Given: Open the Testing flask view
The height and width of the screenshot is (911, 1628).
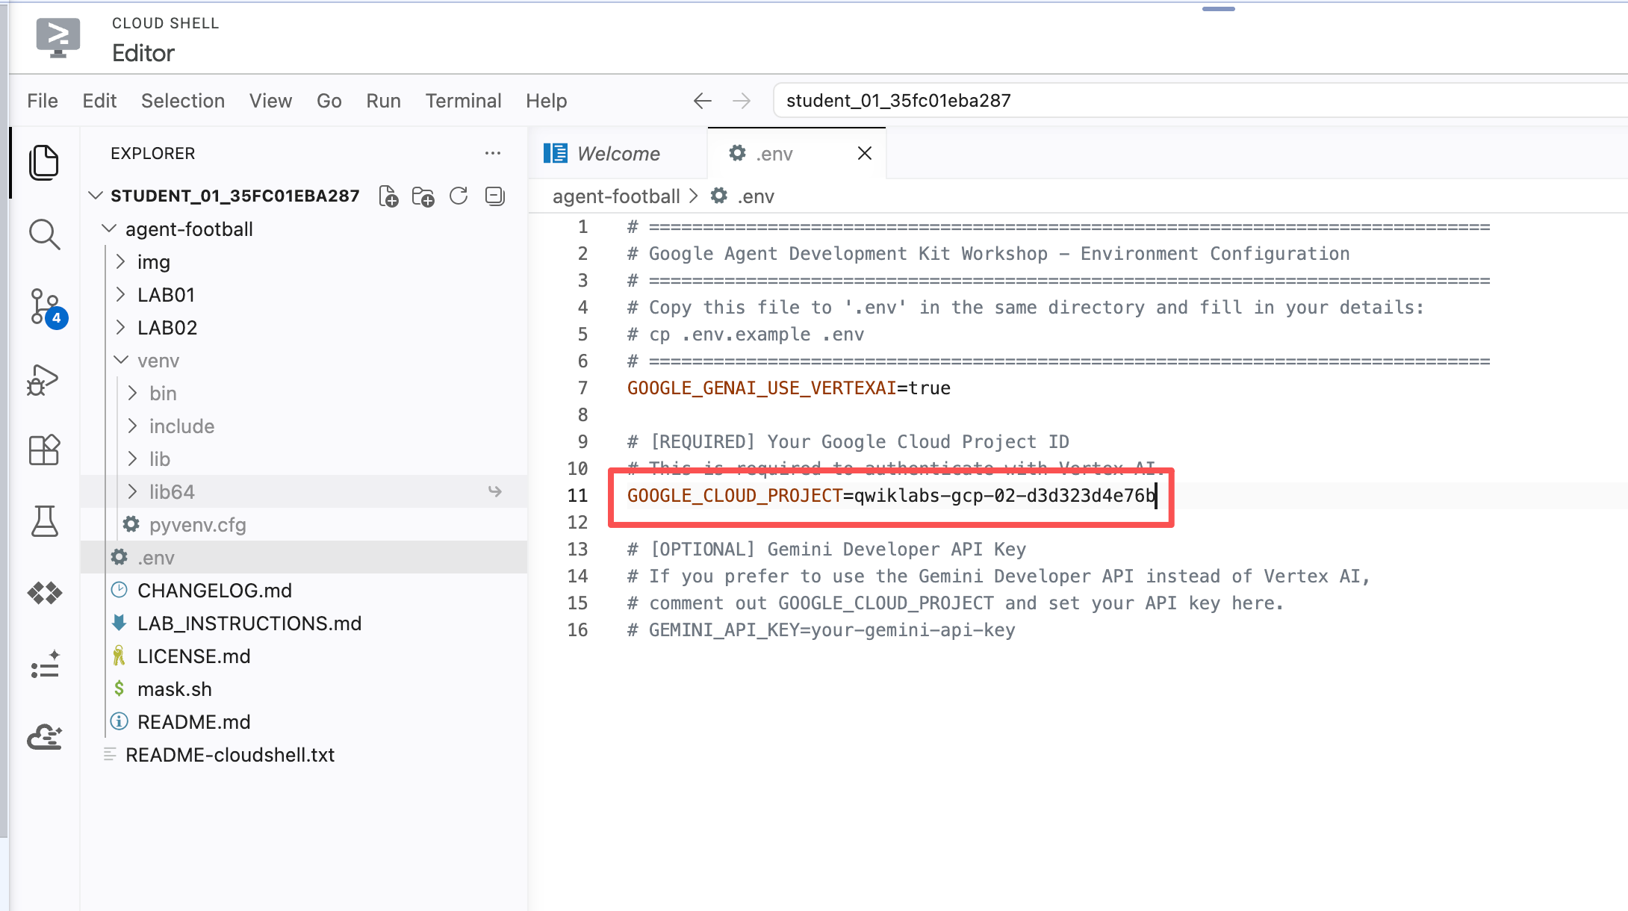Looking at the screenshot, I should (44, 521).
